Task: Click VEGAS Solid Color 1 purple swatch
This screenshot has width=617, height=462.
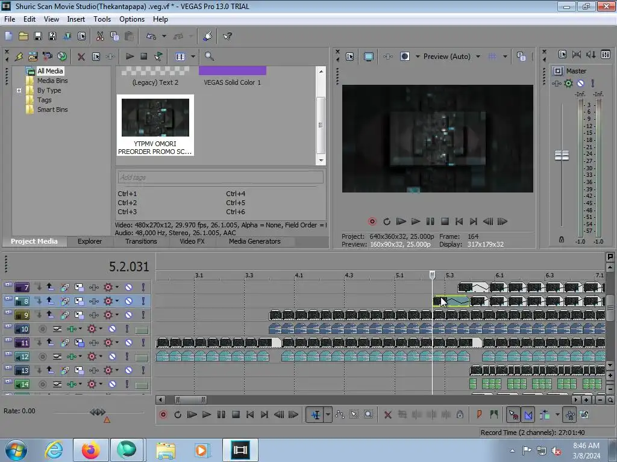Action: pos(233,71)
